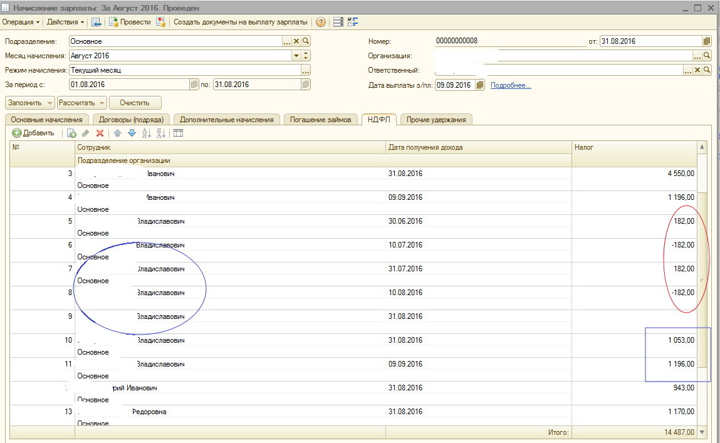The width and height of the screenshot is (720, 443).
Task: Click the Очистить button
Action: 135,103
